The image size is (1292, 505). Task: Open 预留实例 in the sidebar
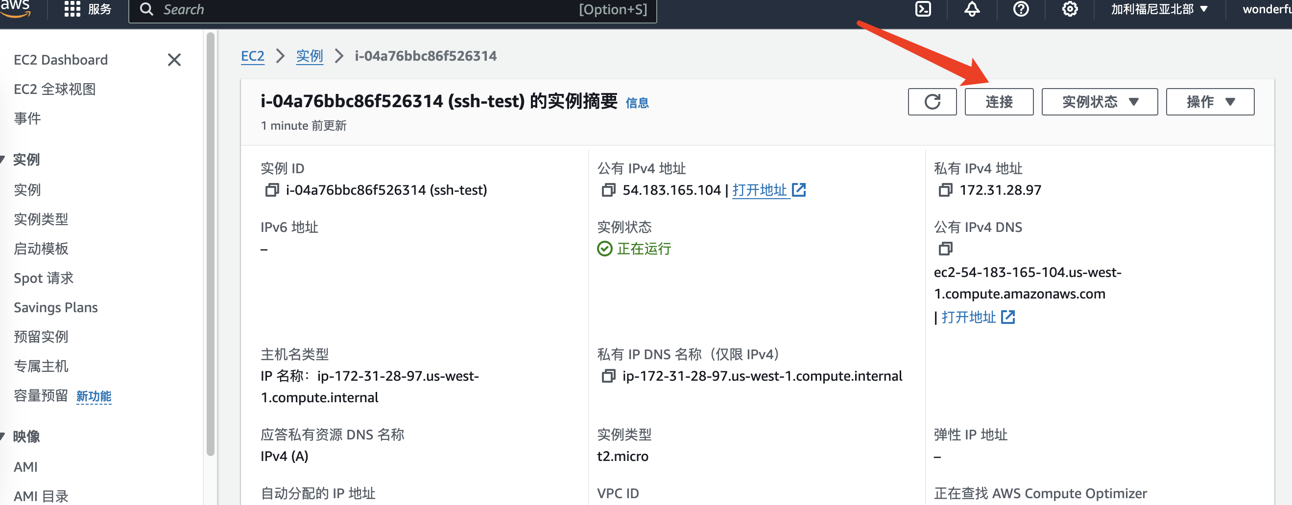pos(41,337)
